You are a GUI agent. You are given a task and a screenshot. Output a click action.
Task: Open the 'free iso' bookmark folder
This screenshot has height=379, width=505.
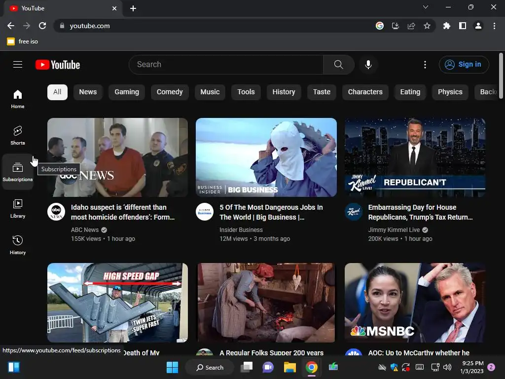(x=23, y=41)
